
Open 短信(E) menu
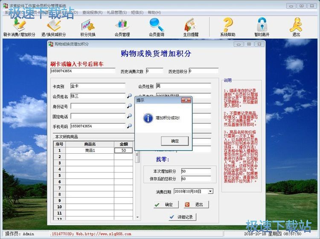pyautogui.click(x=137, y=12)
